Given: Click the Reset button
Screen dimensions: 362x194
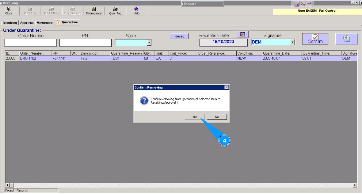Looking at the screenshot, I should tap(179, 36).
